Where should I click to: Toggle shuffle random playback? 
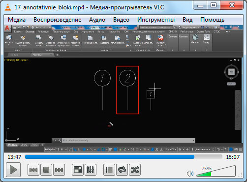(x=135, y=170)
